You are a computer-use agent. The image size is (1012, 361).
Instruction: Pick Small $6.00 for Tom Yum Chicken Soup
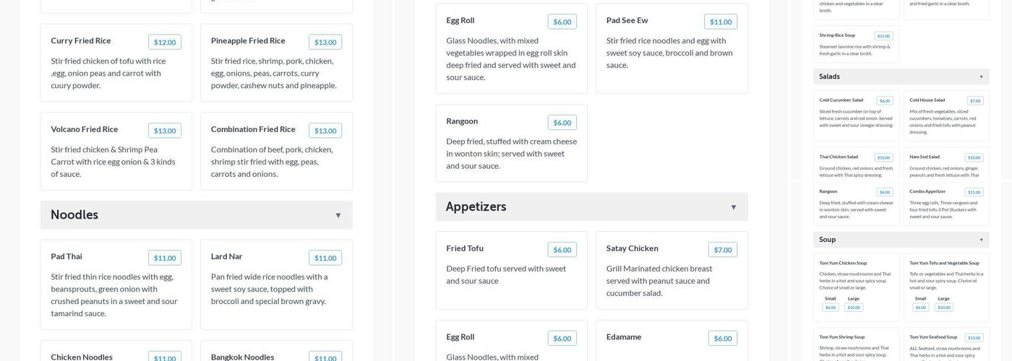(x=831, y=308)
